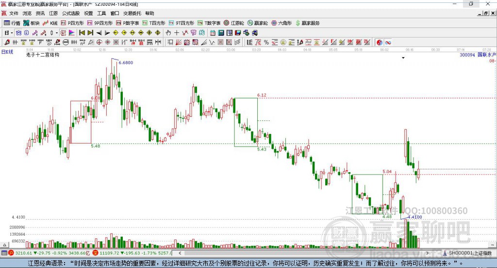The image size is (497, 268).
Task: Select the percent sign drawing tool
Action: (266, 43)
